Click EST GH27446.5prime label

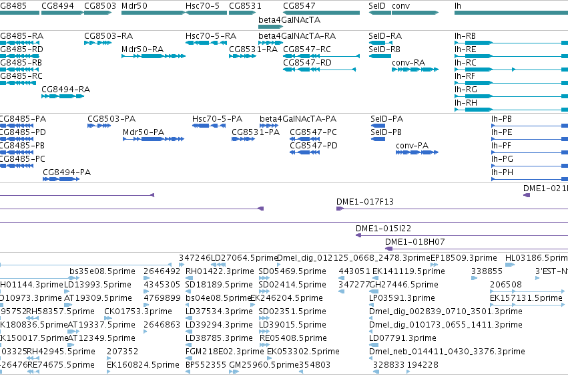tap(404, 285)
